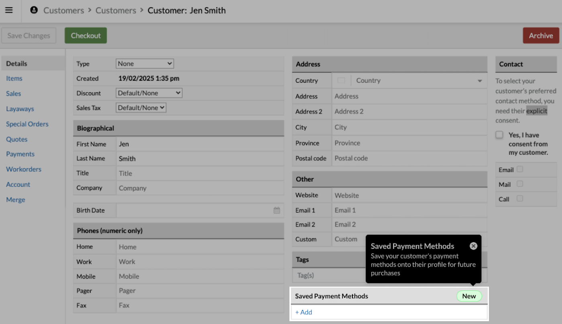Image resolution: width=562 pixels, height=324 pixels.
Task: Focus the Pager phone field
Action: (200, 291)
